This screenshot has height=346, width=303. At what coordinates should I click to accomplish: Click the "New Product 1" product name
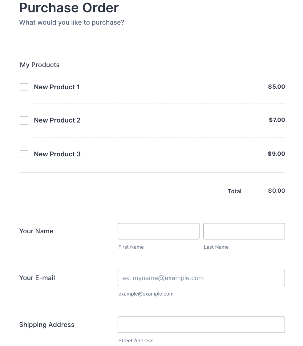click(x=57, y=87)
